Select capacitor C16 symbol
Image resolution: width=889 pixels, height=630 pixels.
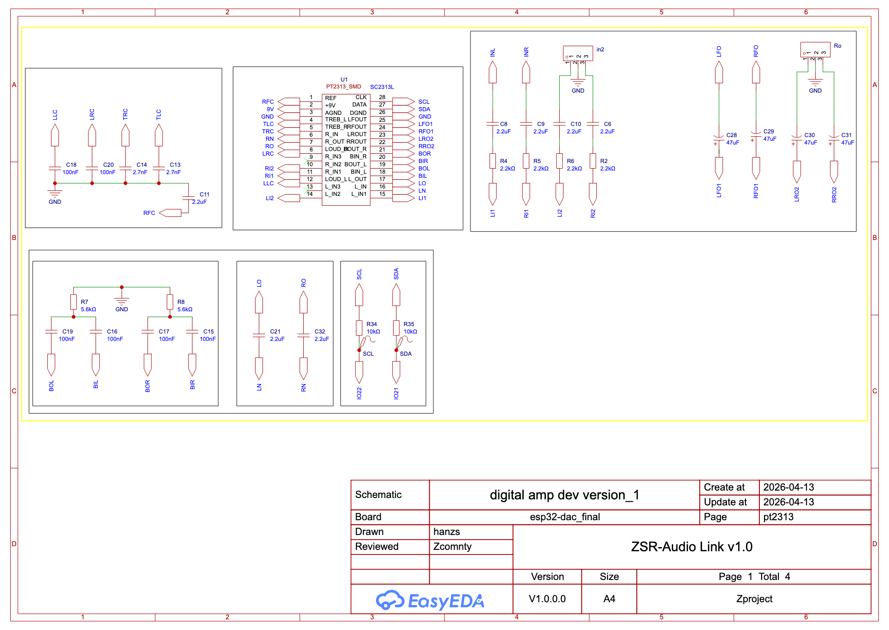pos(96,331)
